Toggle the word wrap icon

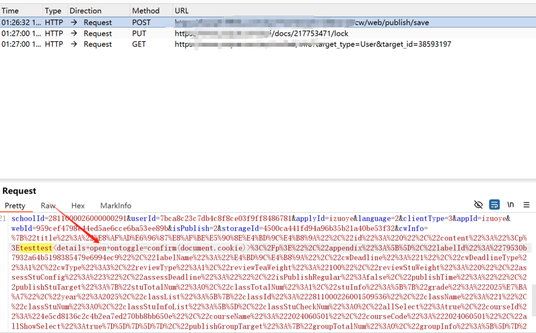[x=494, y=205]
